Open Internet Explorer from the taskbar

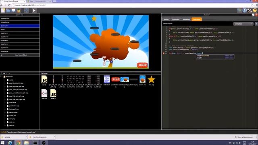point(10,143)
